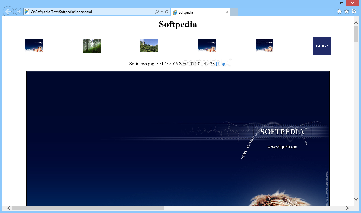Open Favorites with the star icon
The width and height of the screenshot is (361, 213).
click(347, 12)
